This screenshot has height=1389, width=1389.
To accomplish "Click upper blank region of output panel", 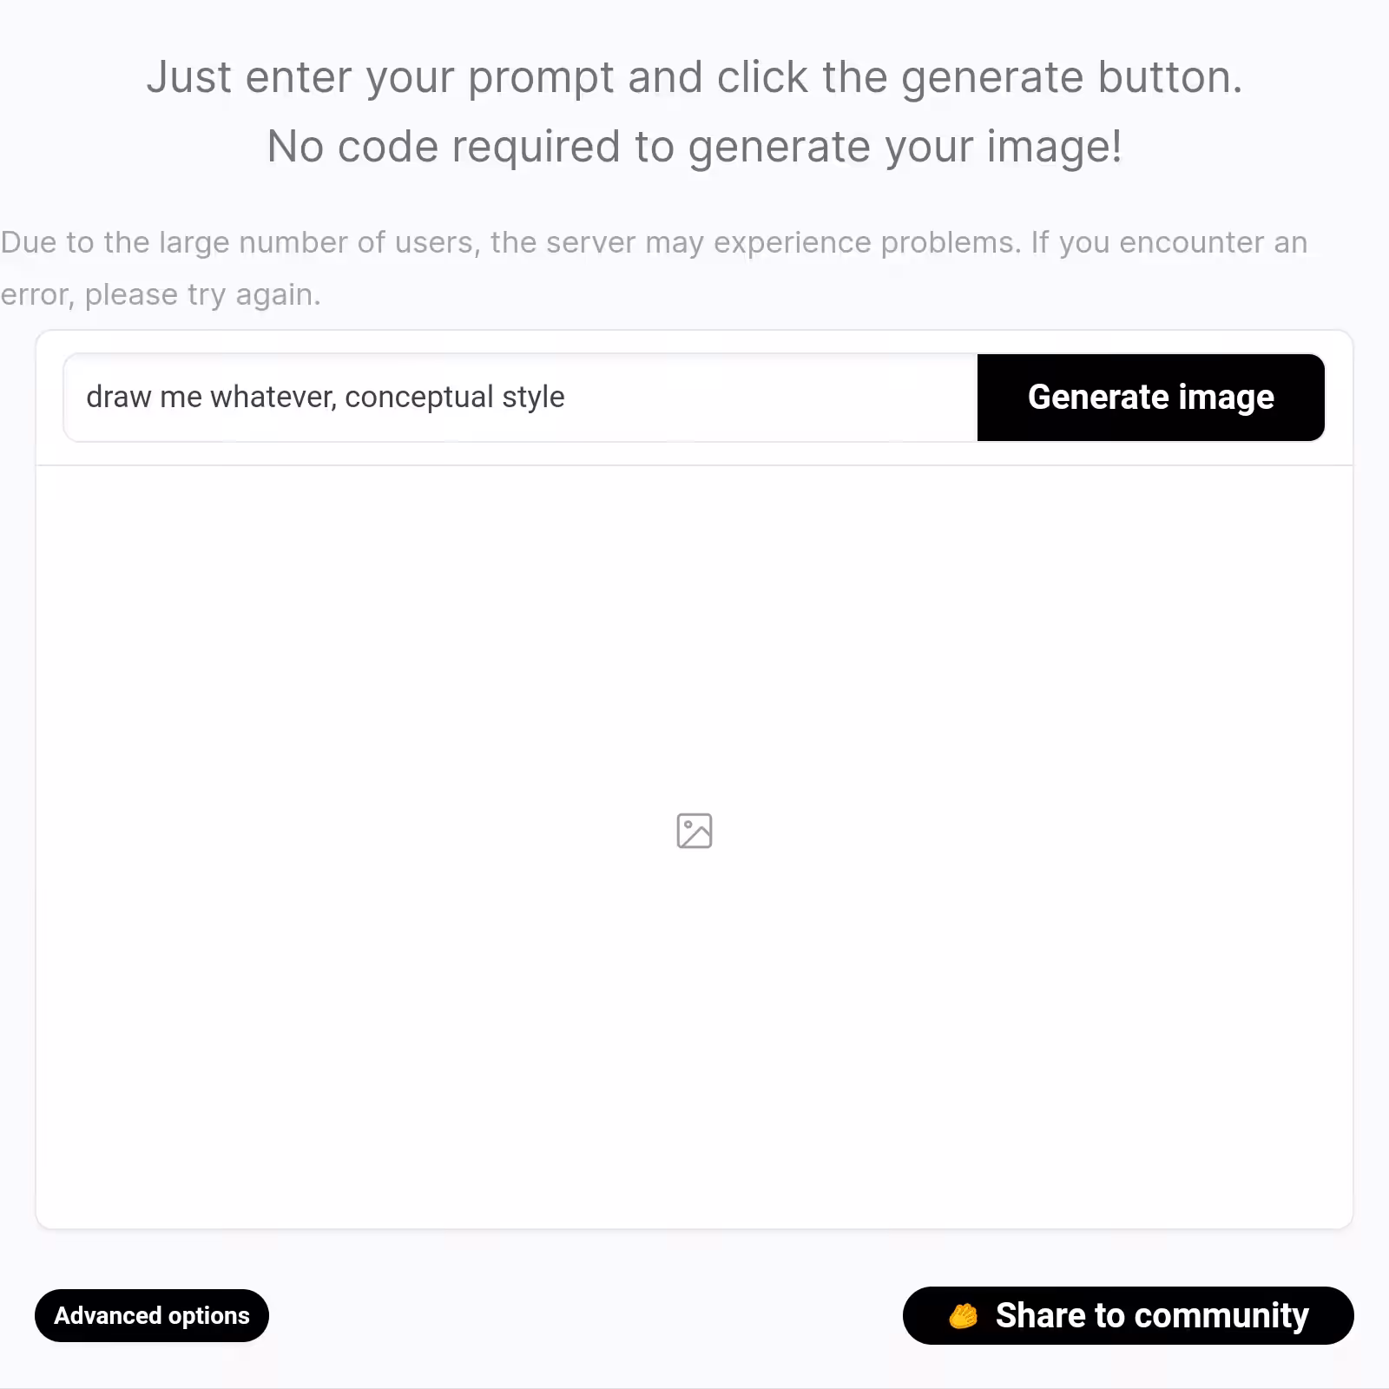I will (694, 608).
